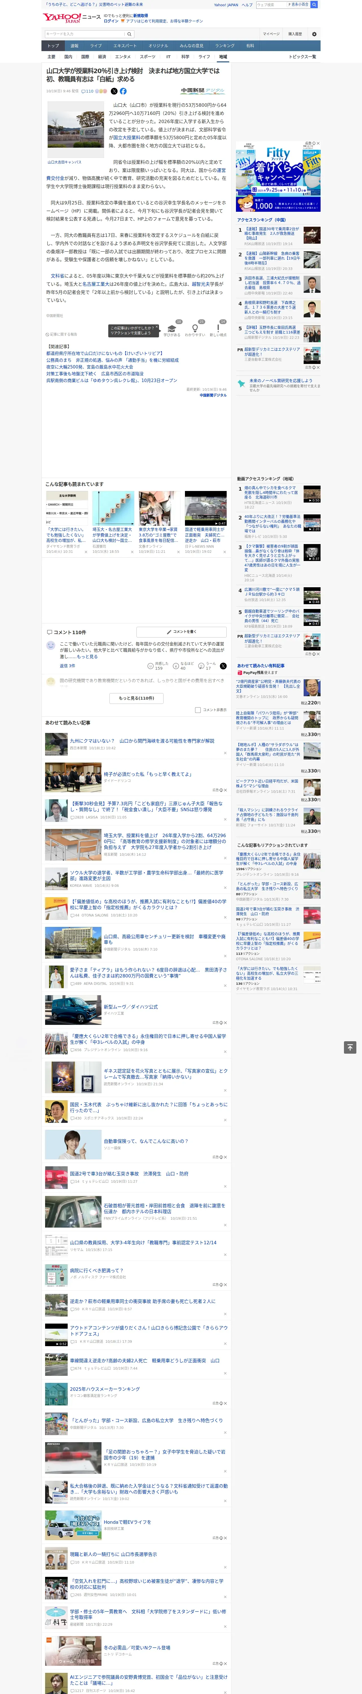Click the ログイン link

(x=111, y=21)
